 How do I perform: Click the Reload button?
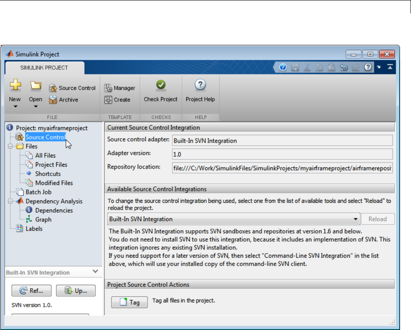(x=378, y=219)
